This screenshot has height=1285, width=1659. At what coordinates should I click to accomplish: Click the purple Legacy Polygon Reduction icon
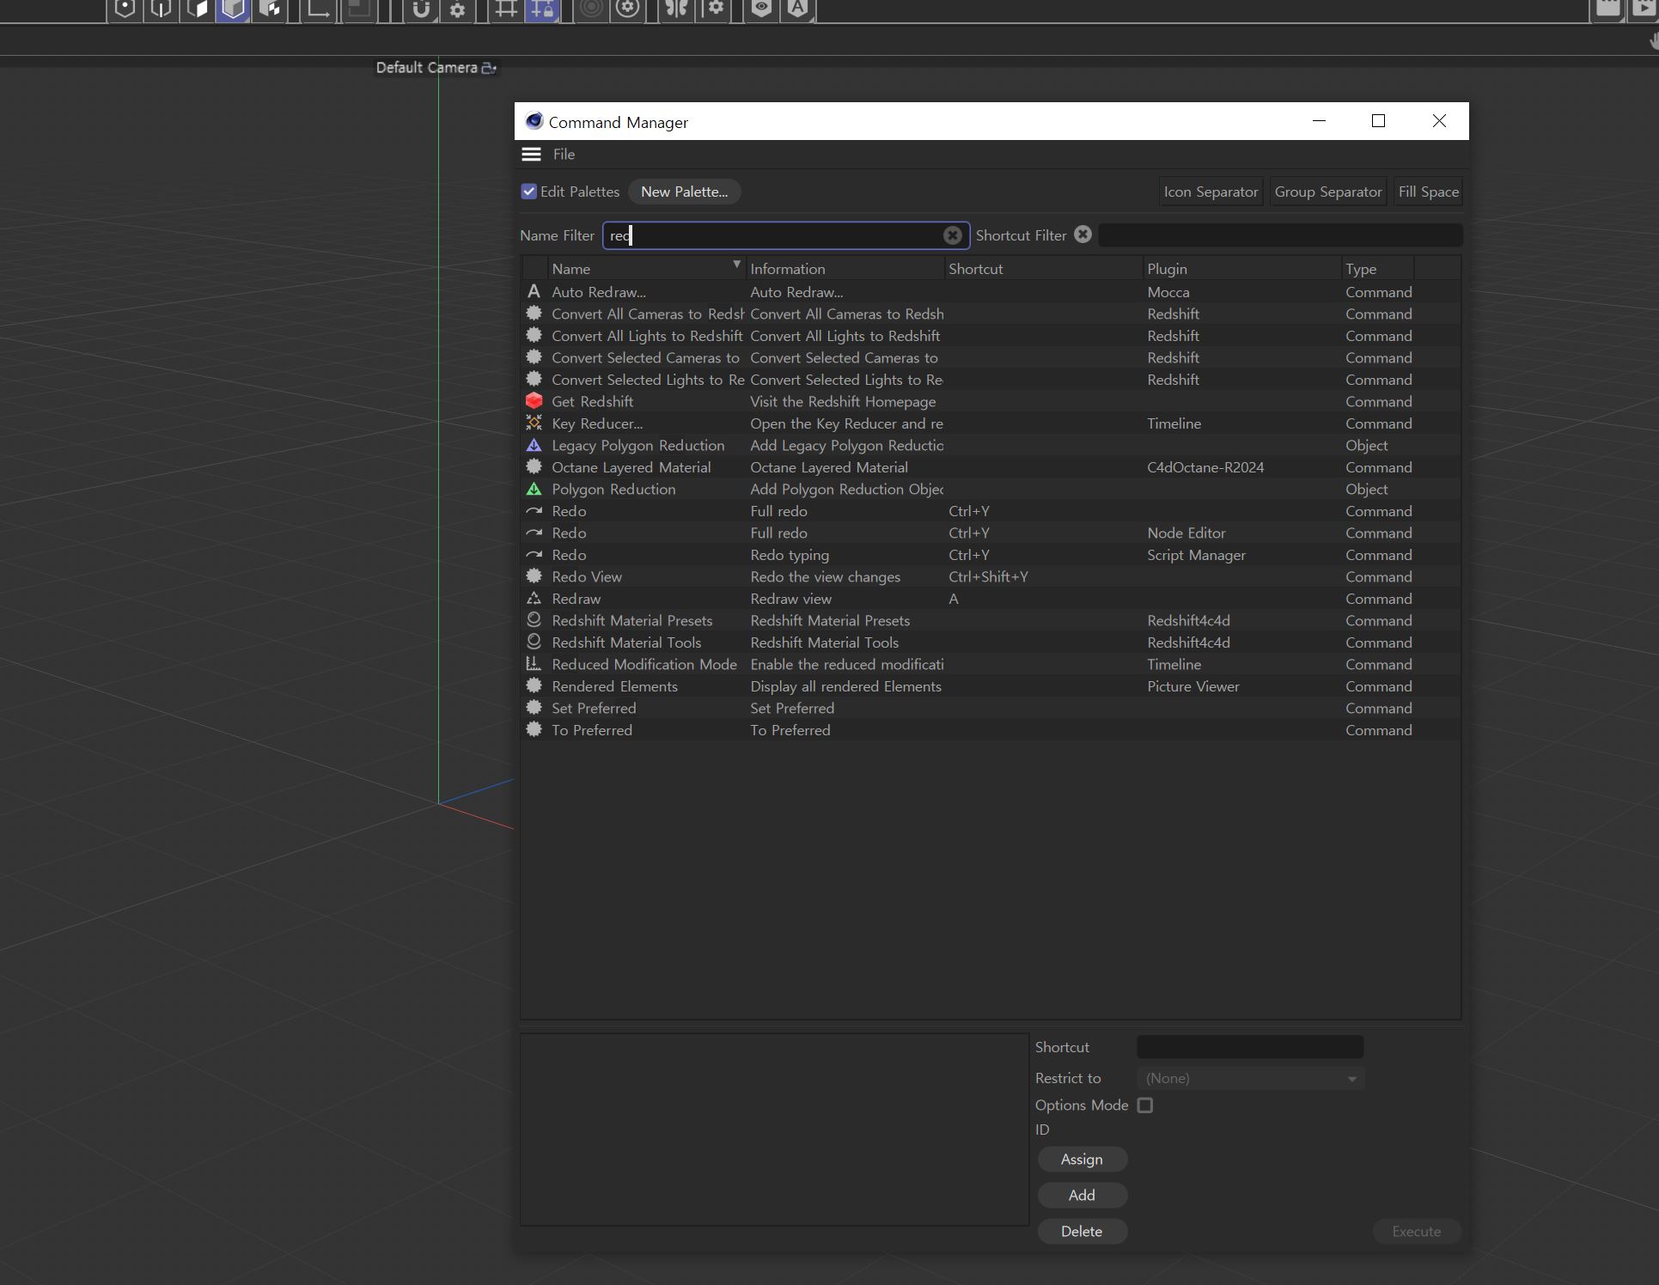(534, 445)
